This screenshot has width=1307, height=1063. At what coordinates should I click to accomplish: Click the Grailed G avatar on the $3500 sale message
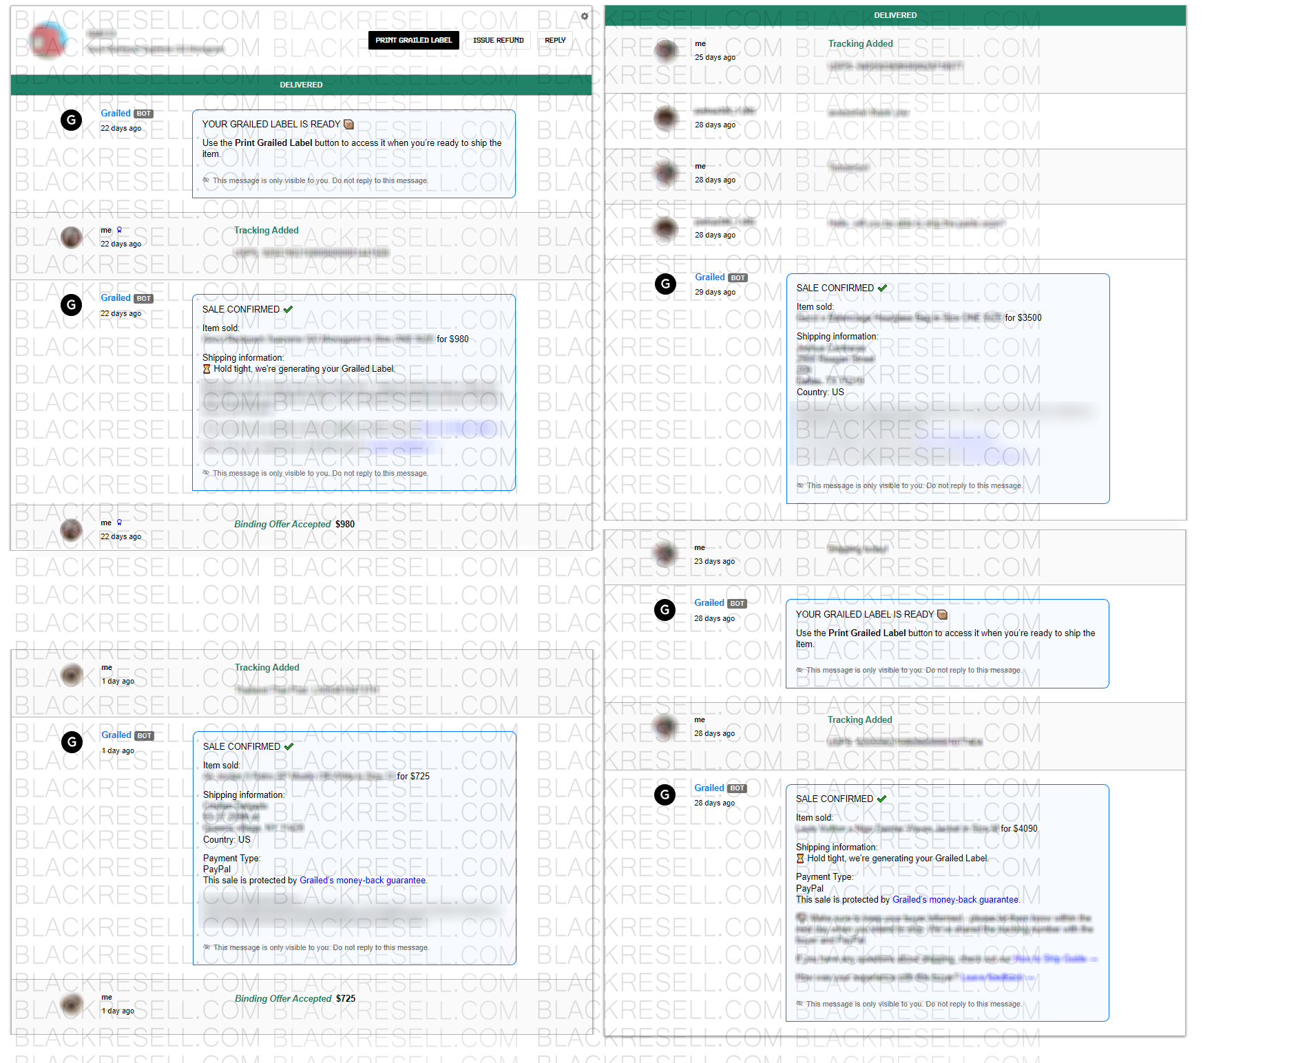pos(665,284)
